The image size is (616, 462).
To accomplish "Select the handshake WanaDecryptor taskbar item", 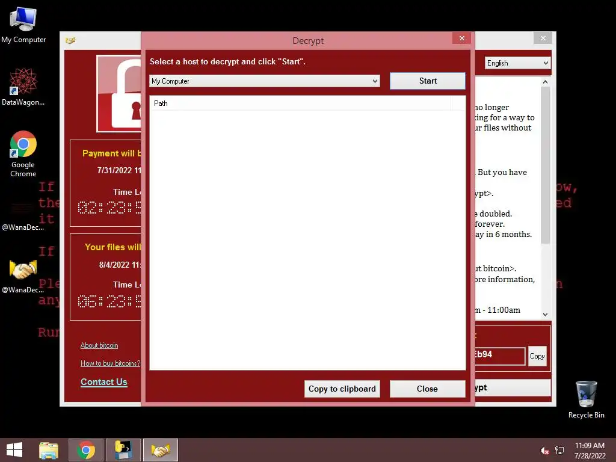I will pos(161,450).
